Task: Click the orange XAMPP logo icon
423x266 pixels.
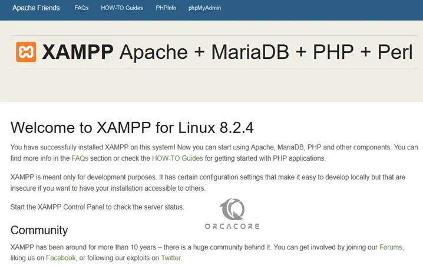Action: pyautogui.click(x=26, y=52)
